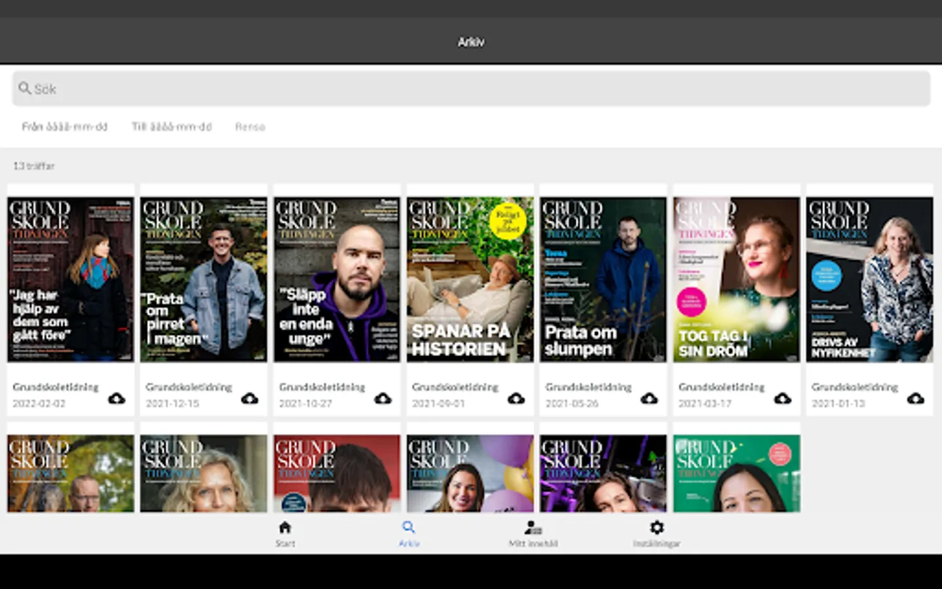Image resolution: width=942 pixels, height=589 pixels.
Task: Open second-row cover with purple dark background
Action: tap(603, 474)
